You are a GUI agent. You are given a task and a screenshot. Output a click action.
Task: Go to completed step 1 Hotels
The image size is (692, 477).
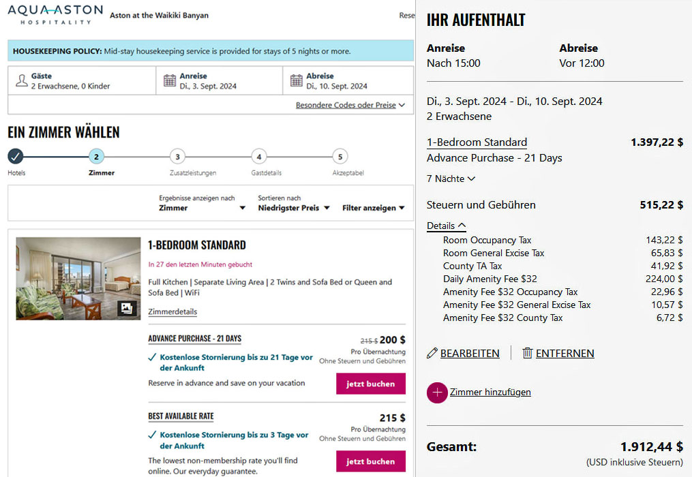[16, 157]
